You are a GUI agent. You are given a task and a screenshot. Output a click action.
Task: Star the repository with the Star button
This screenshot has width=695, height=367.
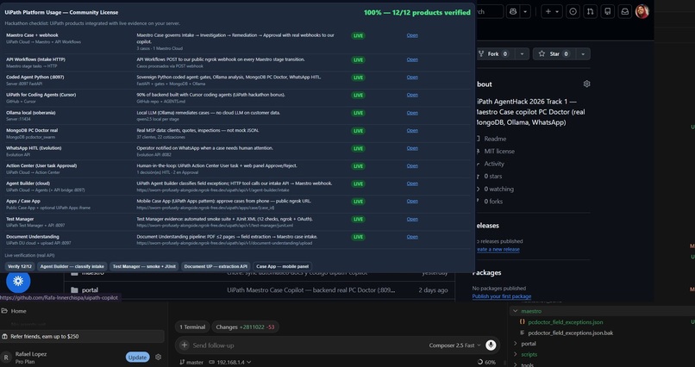click(554, 53)
